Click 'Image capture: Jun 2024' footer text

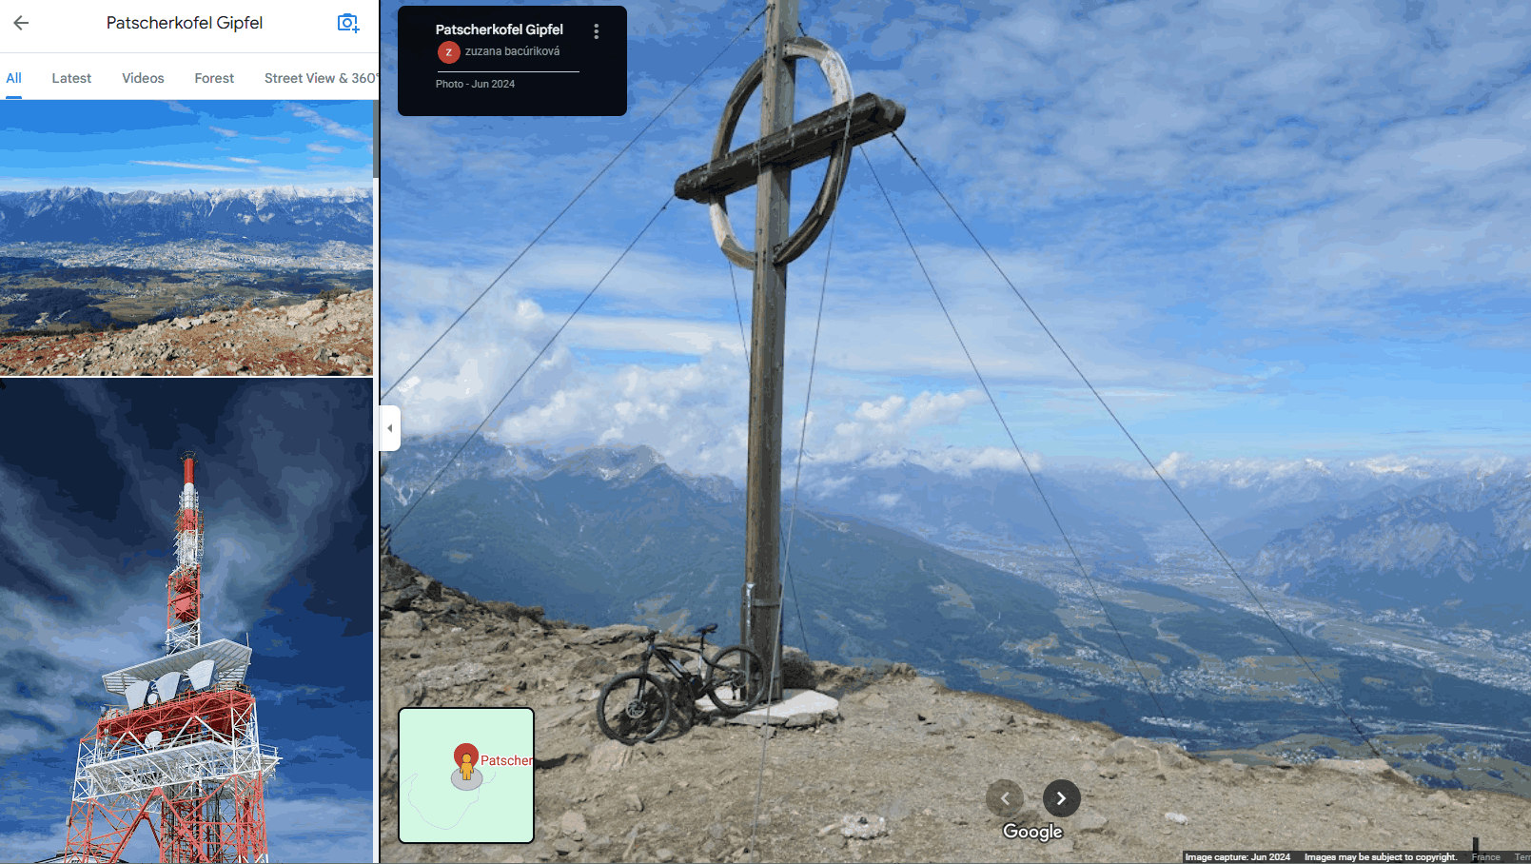1238,857
